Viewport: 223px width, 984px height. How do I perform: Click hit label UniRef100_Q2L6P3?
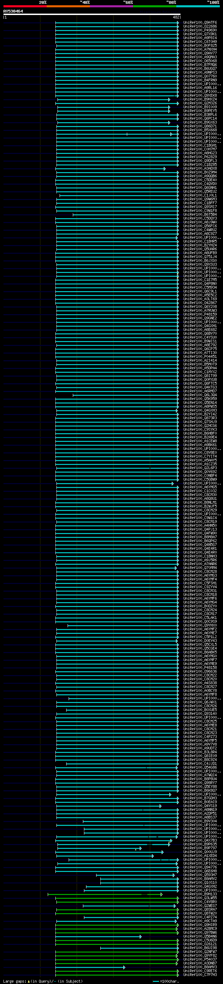(x=200, y=468)
